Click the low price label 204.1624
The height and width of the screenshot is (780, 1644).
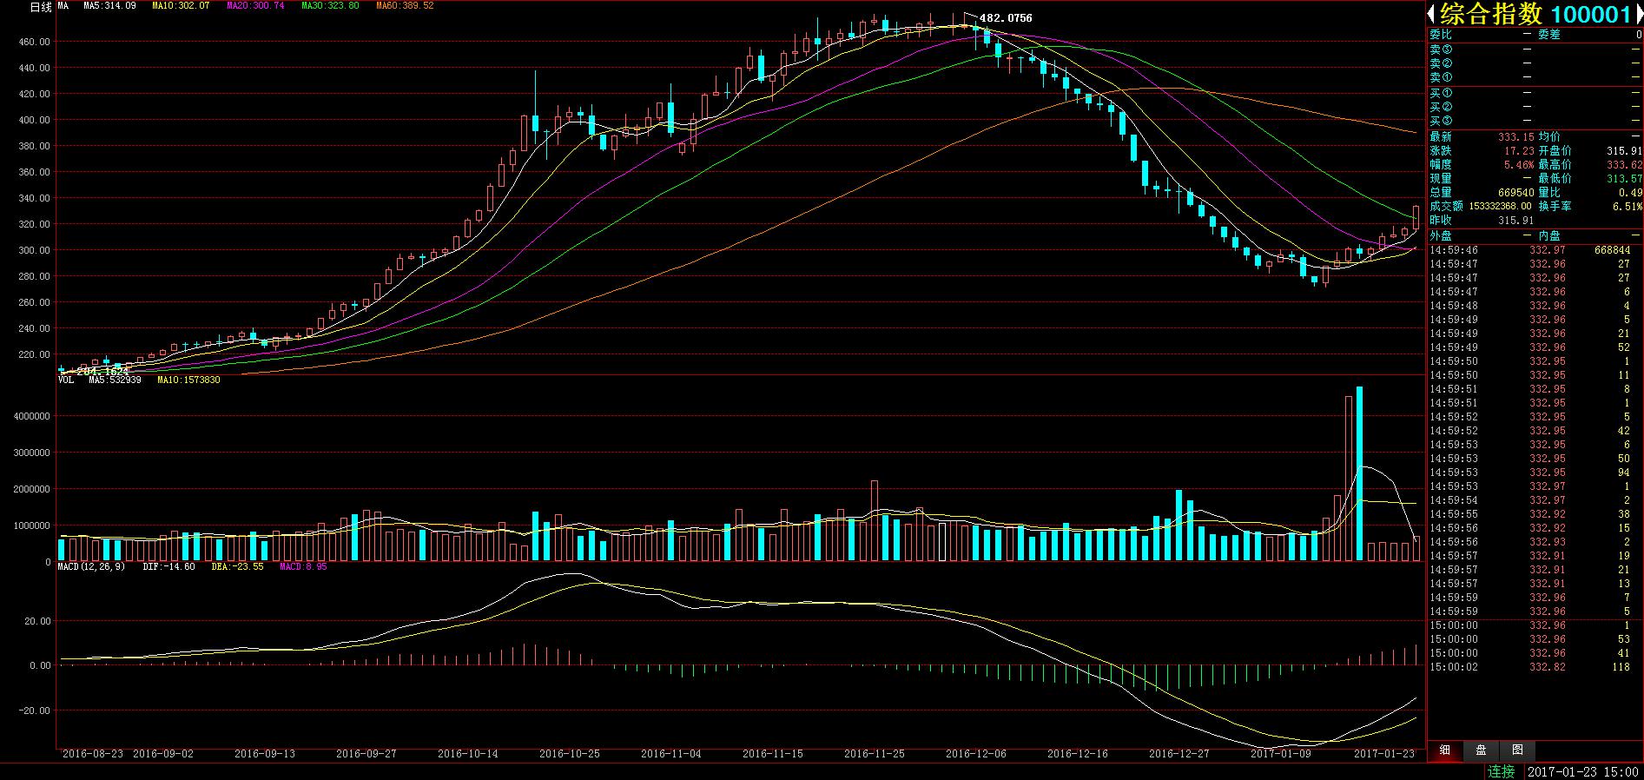[x=102, y=371]
